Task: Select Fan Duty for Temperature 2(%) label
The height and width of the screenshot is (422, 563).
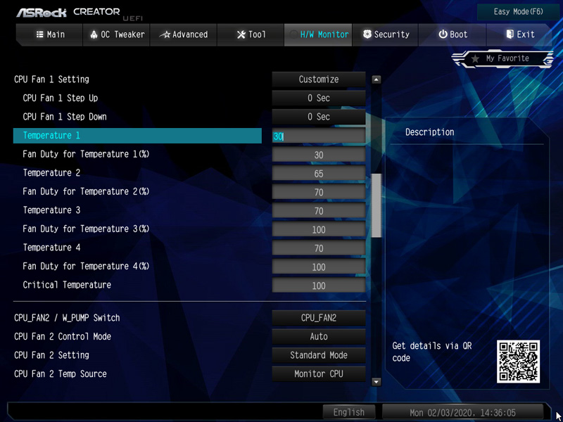Action: tap(86, 191)
